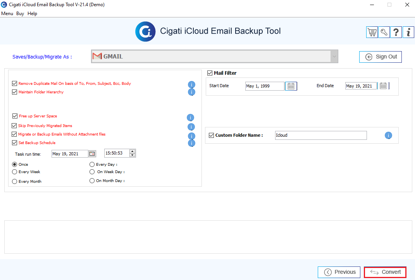Uncheck Custom Folder Name checkbox
The height and width of the screenshot is (280, 415).
click(x=211, y=136)
